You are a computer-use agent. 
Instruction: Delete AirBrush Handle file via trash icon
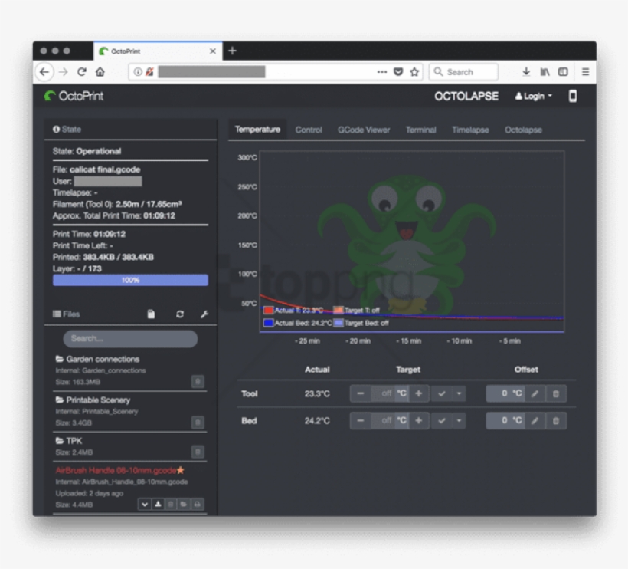(171, 504)
